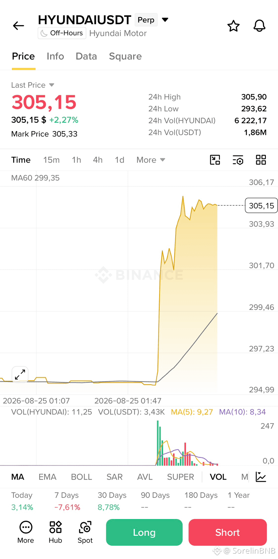The height and width of the screenshot is (559, 278).
Task: Open the Hub icon
Action: coord(55,532)
